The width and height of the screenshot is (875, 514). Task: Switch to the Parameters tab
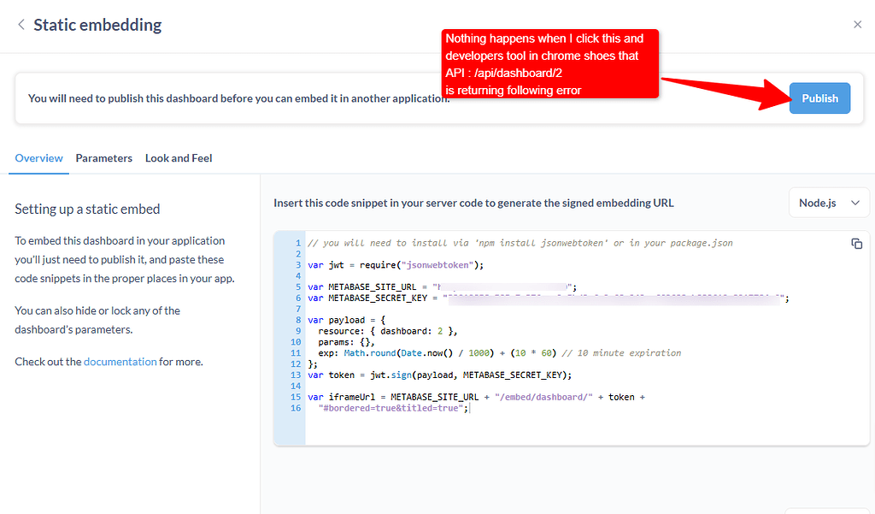coord(103,158)
